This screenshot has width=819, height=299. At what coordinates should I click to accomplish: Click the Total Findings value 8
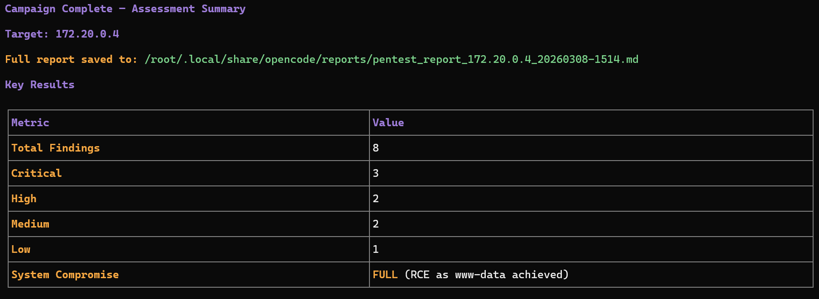(x=376, y=148)
